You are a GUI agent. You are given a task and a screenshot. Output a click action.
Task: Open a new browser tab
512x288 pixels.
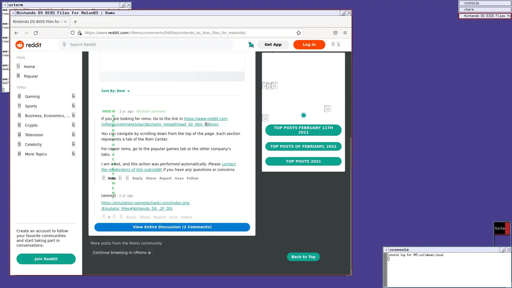point(75,22)
